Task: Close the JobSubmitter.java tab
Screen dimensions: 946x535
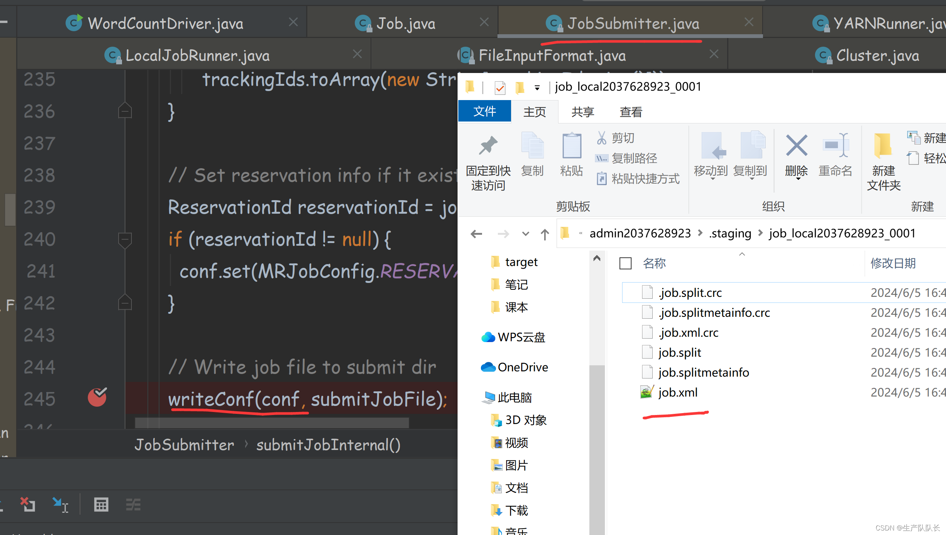Action: [x=749, y=23]
